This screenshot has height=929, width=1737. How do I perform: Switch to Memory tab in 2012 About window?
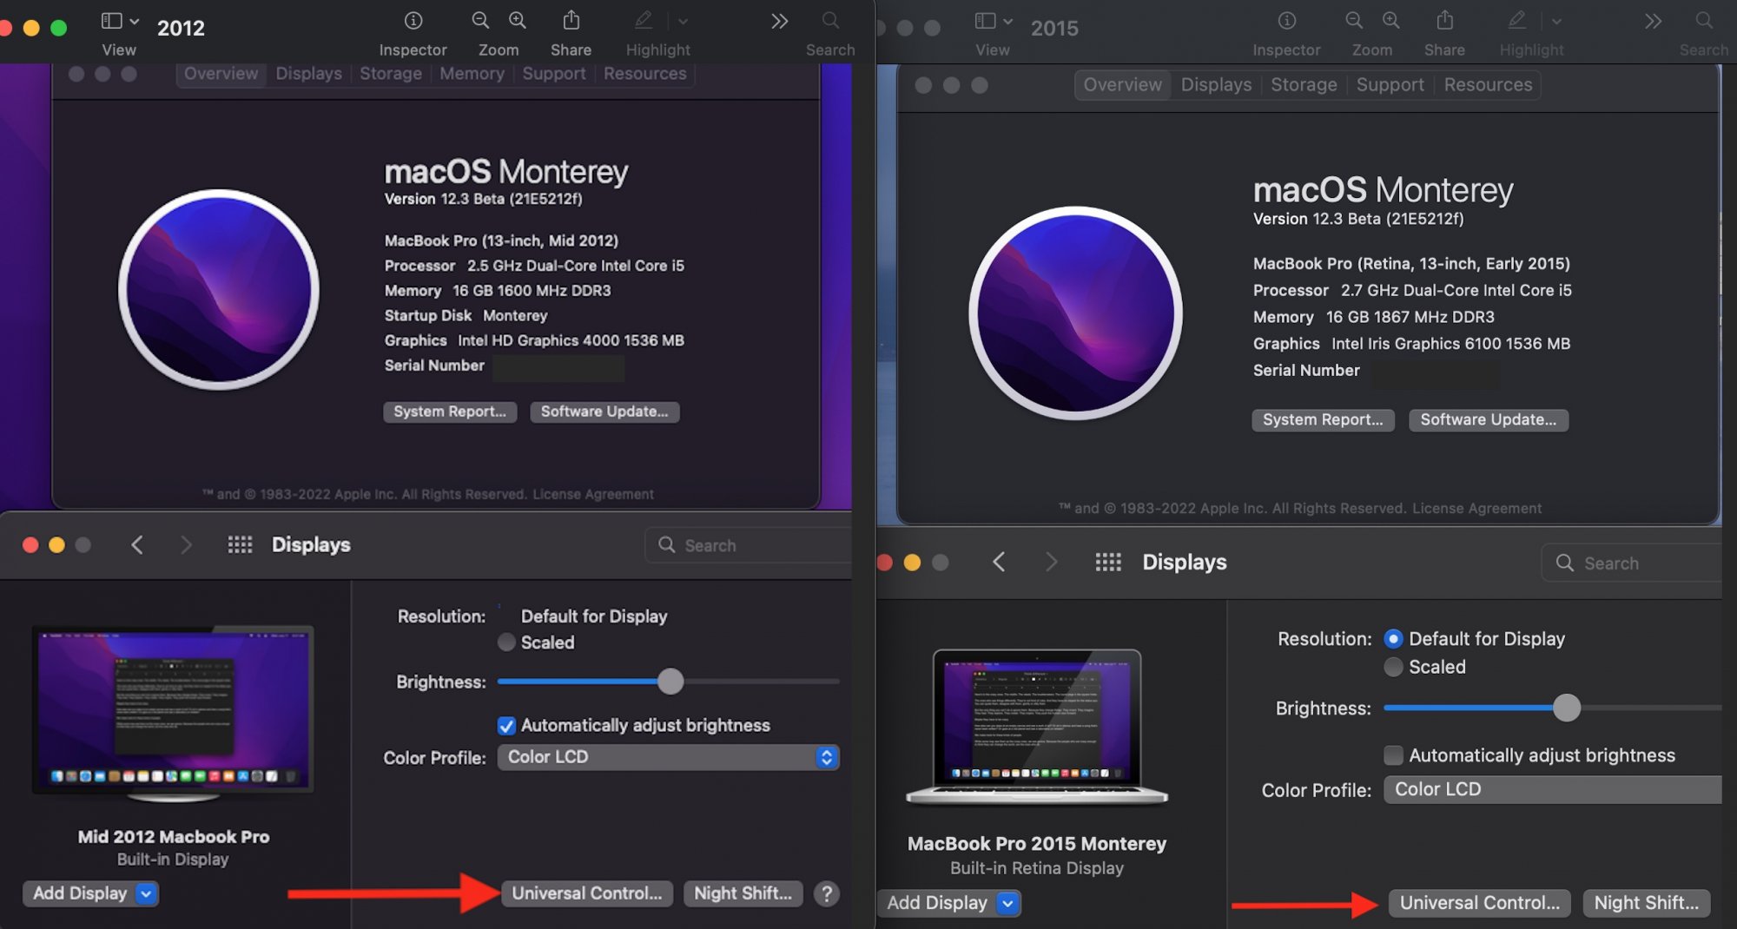(x=472, y=74)
